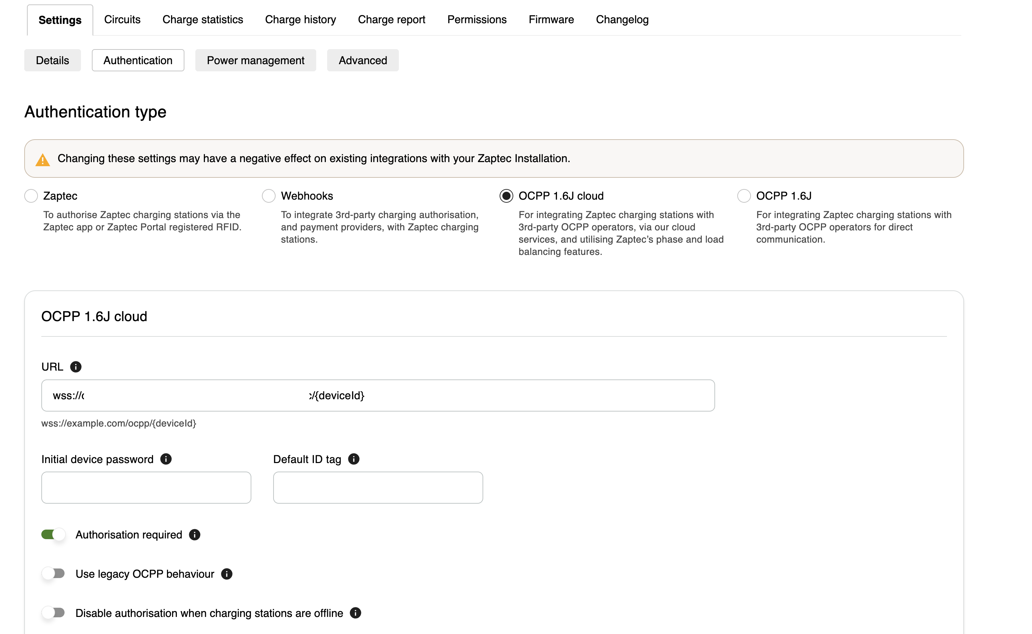Open the Charge statistics tab
1032x634 pixels.
click(x=203, y=20)
